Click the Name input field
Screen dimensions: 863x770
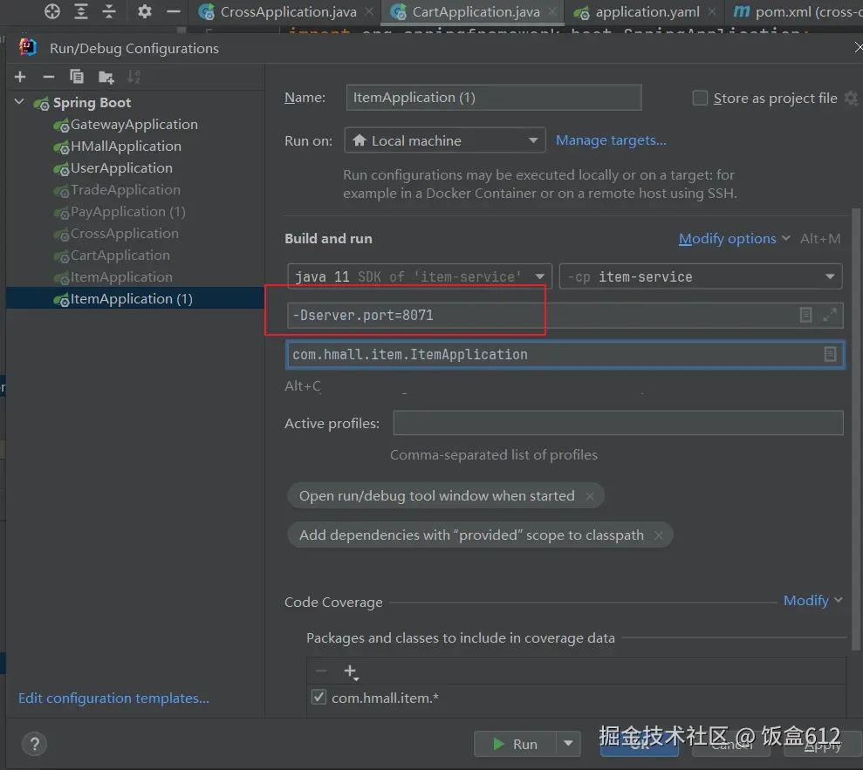coord(494,98)
